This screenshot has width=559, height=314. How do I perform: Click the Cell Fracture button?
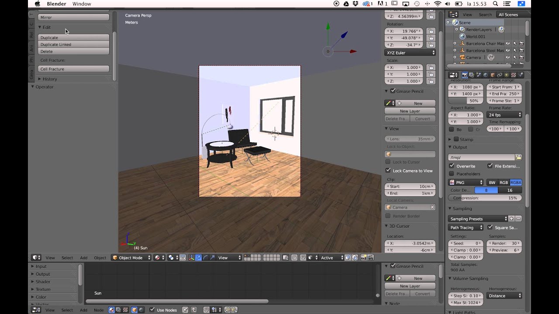click(73, 69)
